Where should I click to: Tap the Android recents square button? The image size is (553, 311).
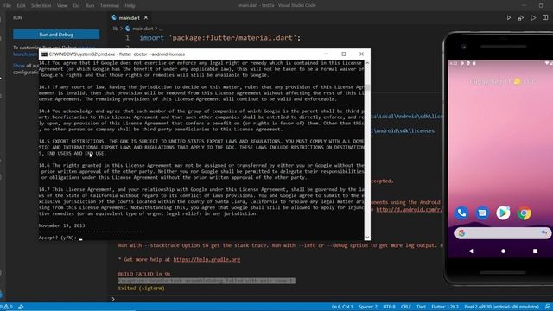pyautogui.click(x=535, y=251)
